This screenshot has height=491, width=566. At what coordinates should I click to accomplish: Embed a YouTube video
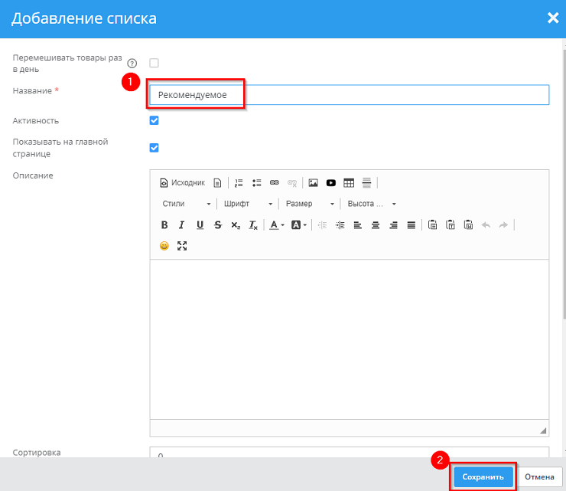331,183
